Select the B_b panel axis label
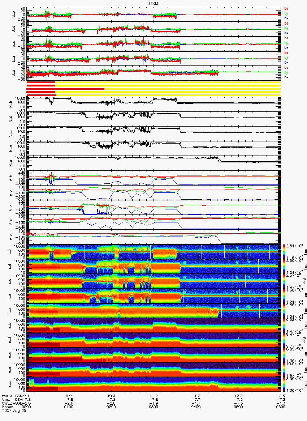The height and width of the screenshot is (421, 307). click(13, 14)
